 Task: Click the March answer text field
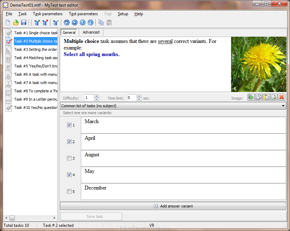pyautogui.click(x=184, y=125)
